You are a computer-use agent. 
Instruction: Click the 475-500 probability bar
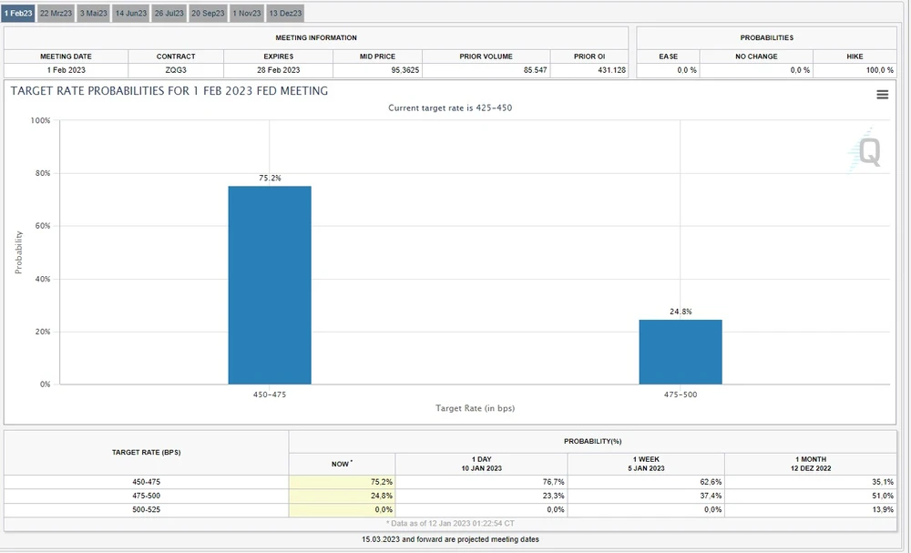(681, 352)
